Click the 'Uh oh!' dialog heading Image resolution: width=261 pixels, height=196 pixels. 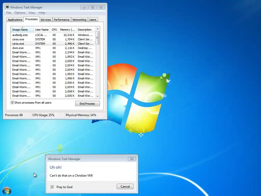click(x=56, y=167)
